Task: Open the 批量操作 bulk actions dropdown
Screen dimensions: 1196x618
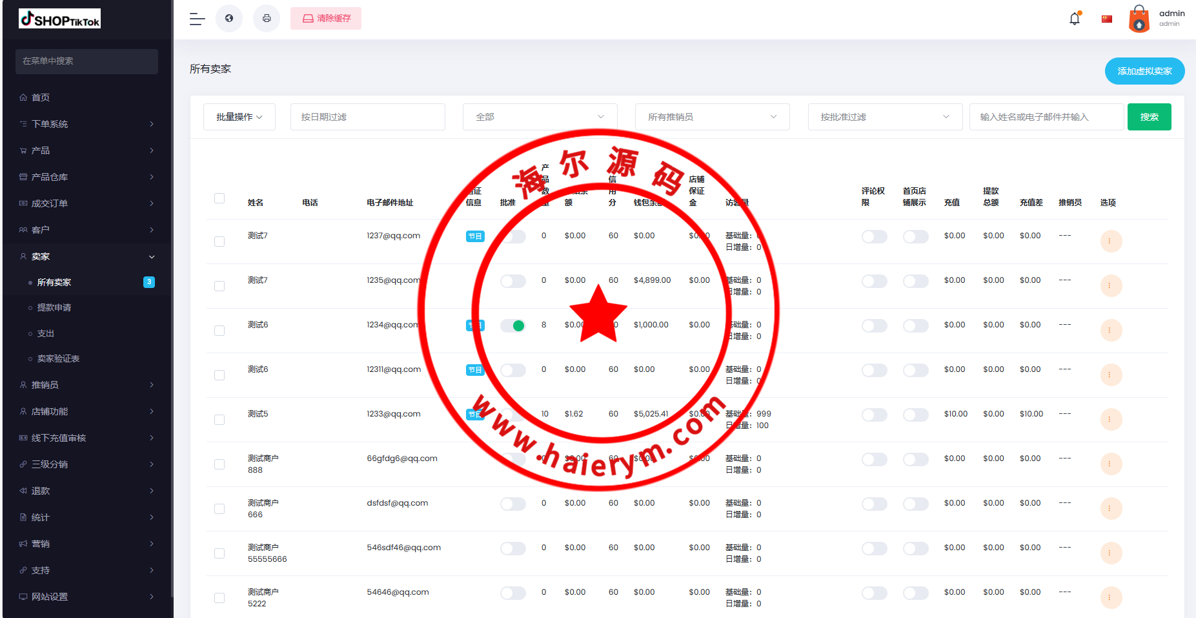Action: click(x=239, y=117)
